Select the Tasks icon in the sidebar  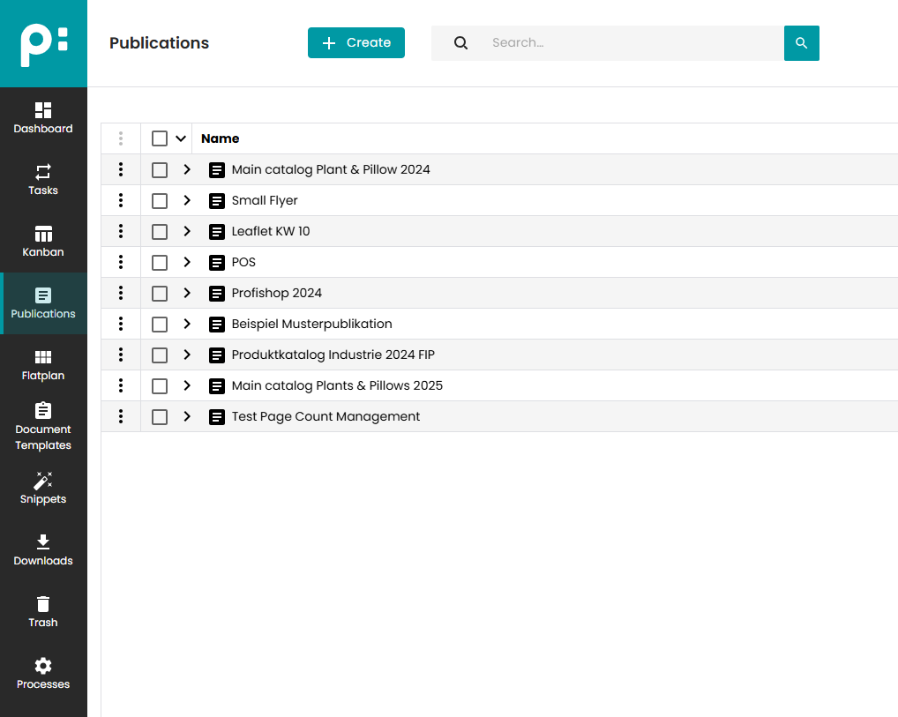tap(43, 179)
